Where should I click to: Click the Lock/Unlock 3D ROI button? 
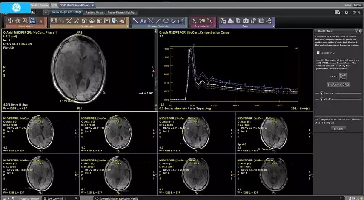(338, 85)
